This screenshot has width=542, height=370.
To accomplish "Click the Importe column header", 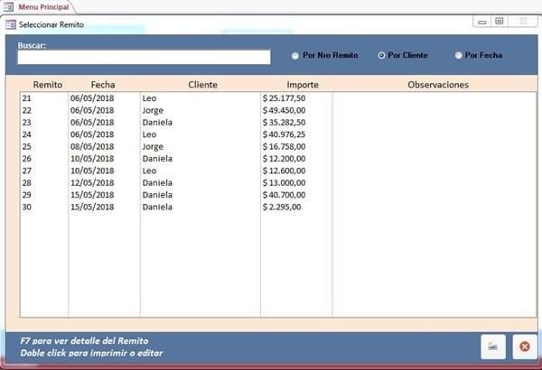I will pyautogui.click(x=297, y=84).
